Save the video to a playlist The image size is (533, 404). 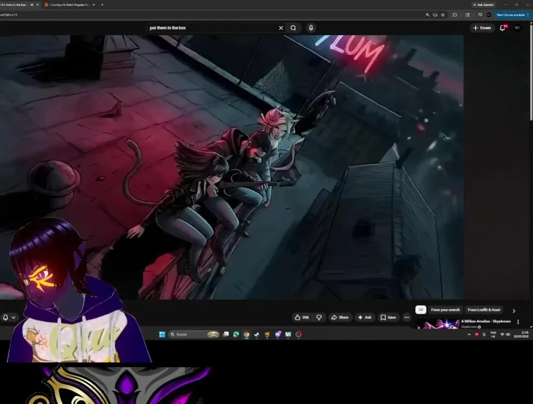pos(388,317)
